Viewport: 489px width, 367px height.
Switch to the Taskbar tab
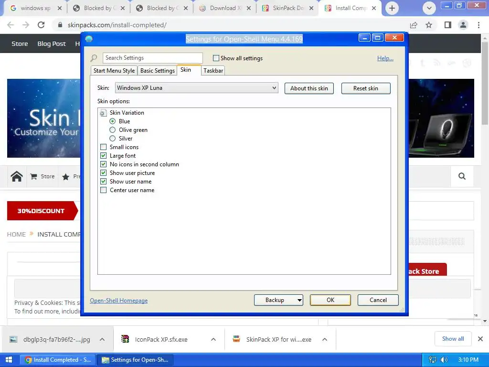click(213, 71)
